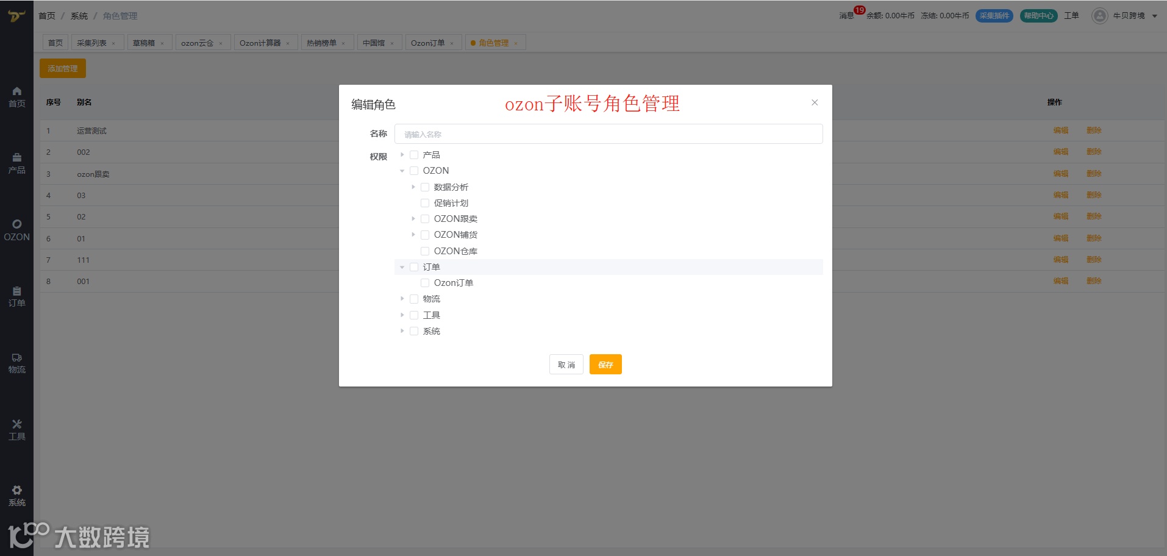
Task: Check the 数据分析 permission checkbox
Action: 425,187
